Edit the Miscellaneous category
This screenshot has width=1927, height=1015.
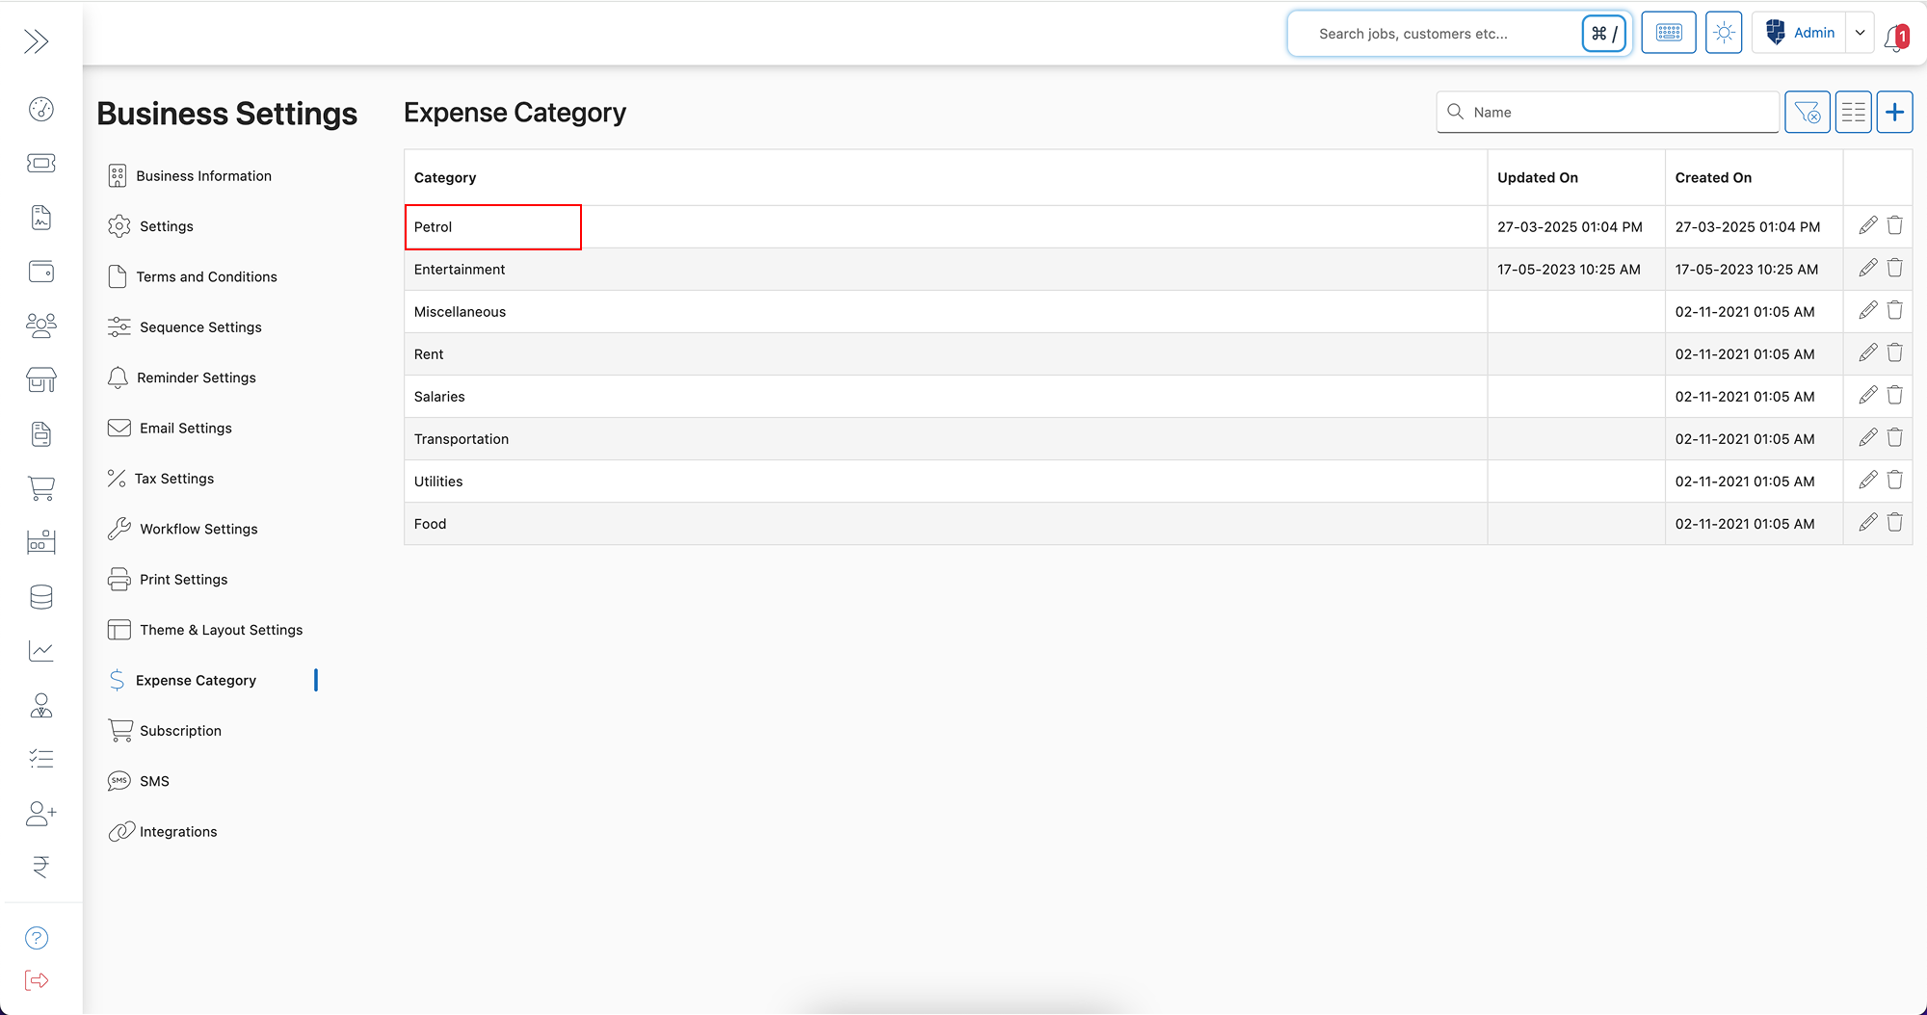pyautogui.click(x=1867, y=310)
